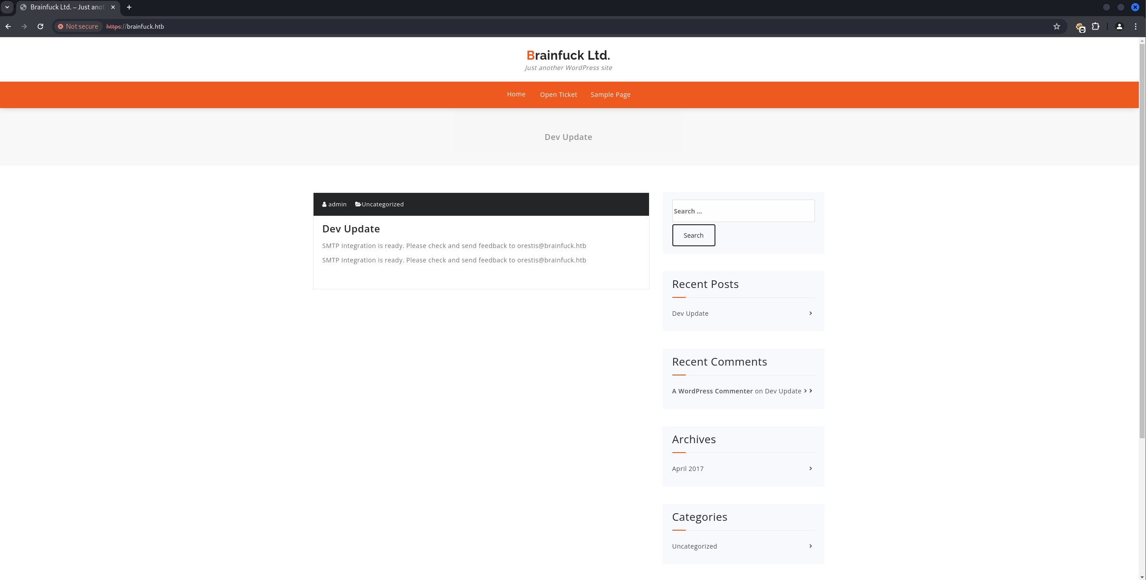This screenshot has height=580, width=1146.
Task: Click chevron next to Dev Update post
Action: pyautogui.click(x=810, y=313)
